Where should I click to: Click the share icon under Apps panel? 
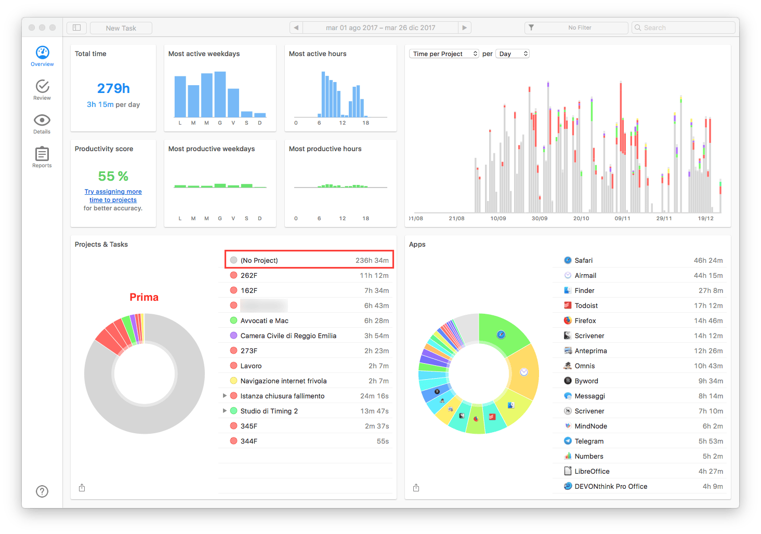(x=416, y=487)
